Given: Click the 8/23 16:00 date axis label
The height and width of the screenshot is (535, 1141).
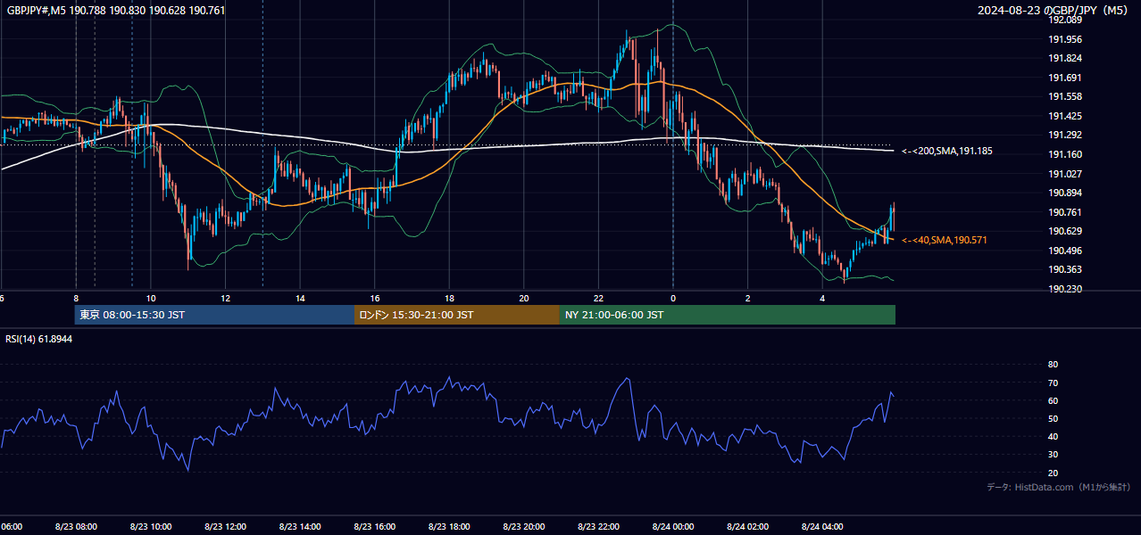Looking at the screenshot, I should [x=374, y=526].
